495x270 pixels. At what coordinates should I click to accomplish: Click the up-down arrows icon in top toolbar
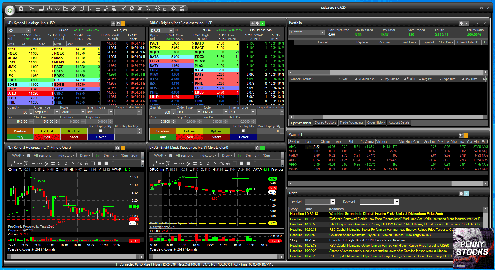point(89,8)
